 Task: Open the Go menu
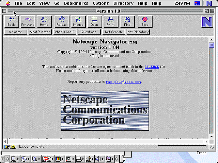tap(57, 3)
